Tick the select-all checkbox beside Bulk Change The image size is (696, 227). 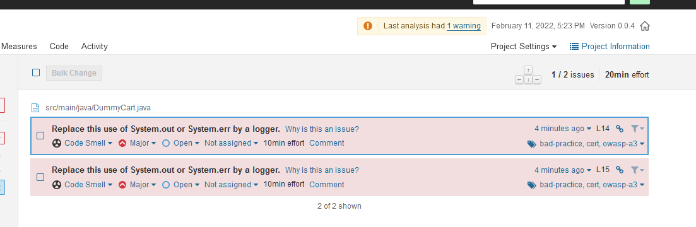pyautogui.click(x=36, y=73)
